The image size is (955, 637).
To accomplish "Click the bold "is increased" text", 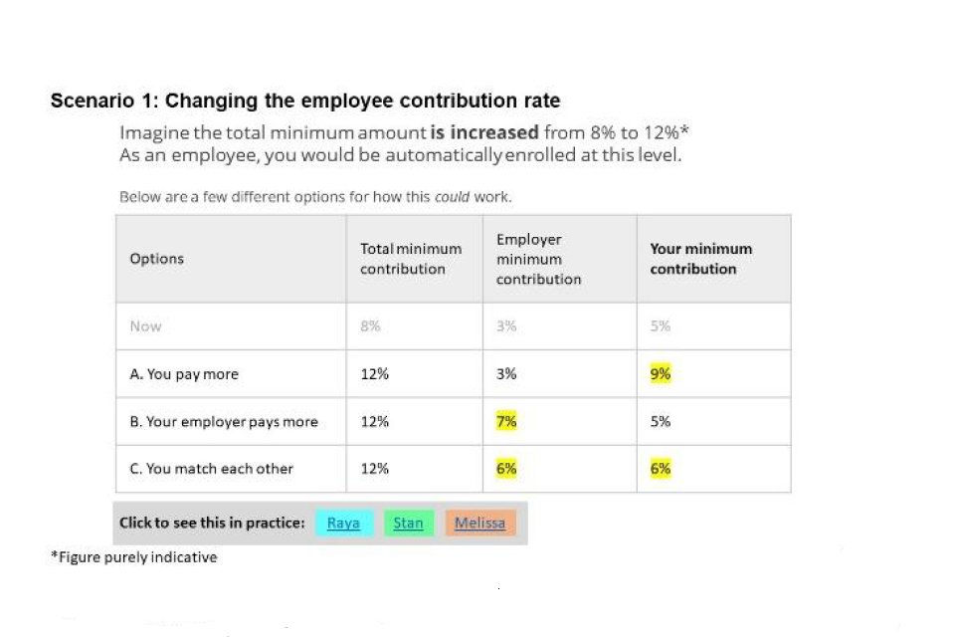I will pyautogui.click(x=484, y=132).
